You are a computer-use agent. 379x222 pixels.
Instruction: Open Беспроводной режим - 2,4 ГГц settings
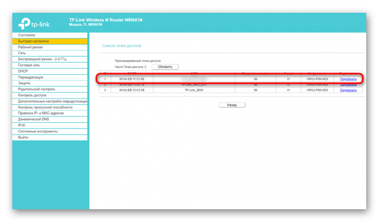(50, 59)
